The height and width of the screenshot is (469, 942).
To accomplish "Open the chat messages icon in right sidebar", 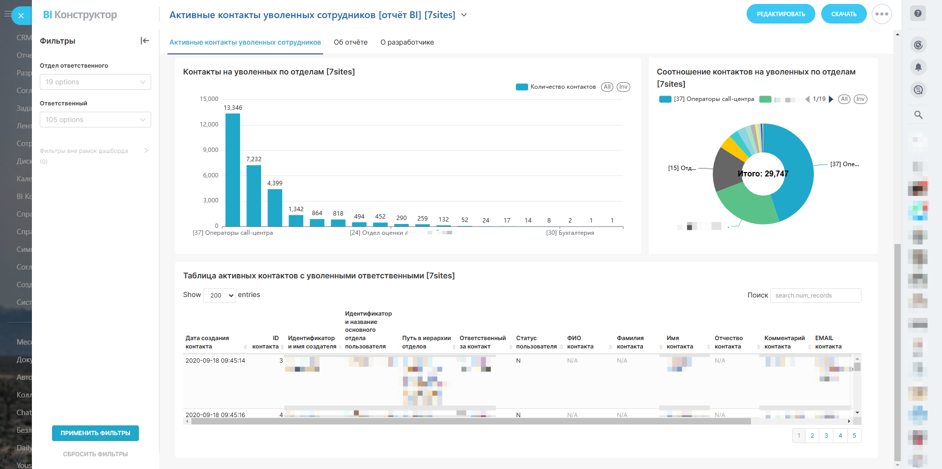I will pos(918,90).
